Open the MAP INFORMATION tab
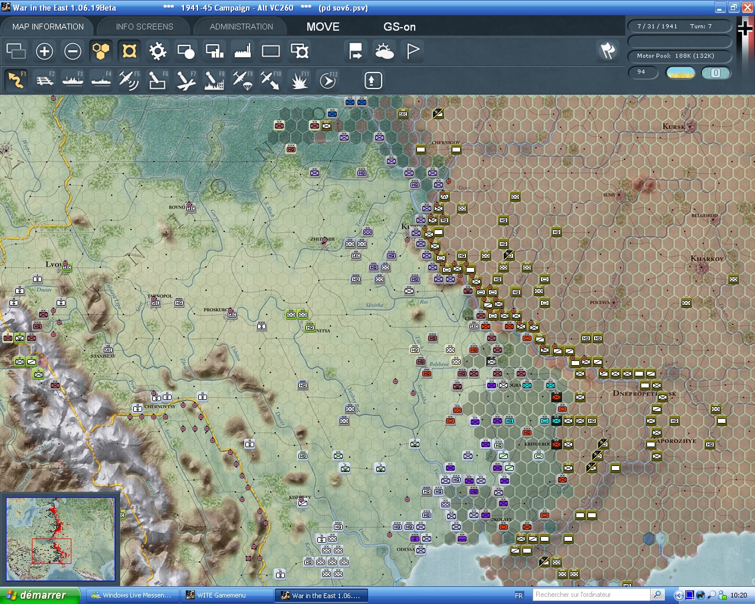 [x=48, y=27]
